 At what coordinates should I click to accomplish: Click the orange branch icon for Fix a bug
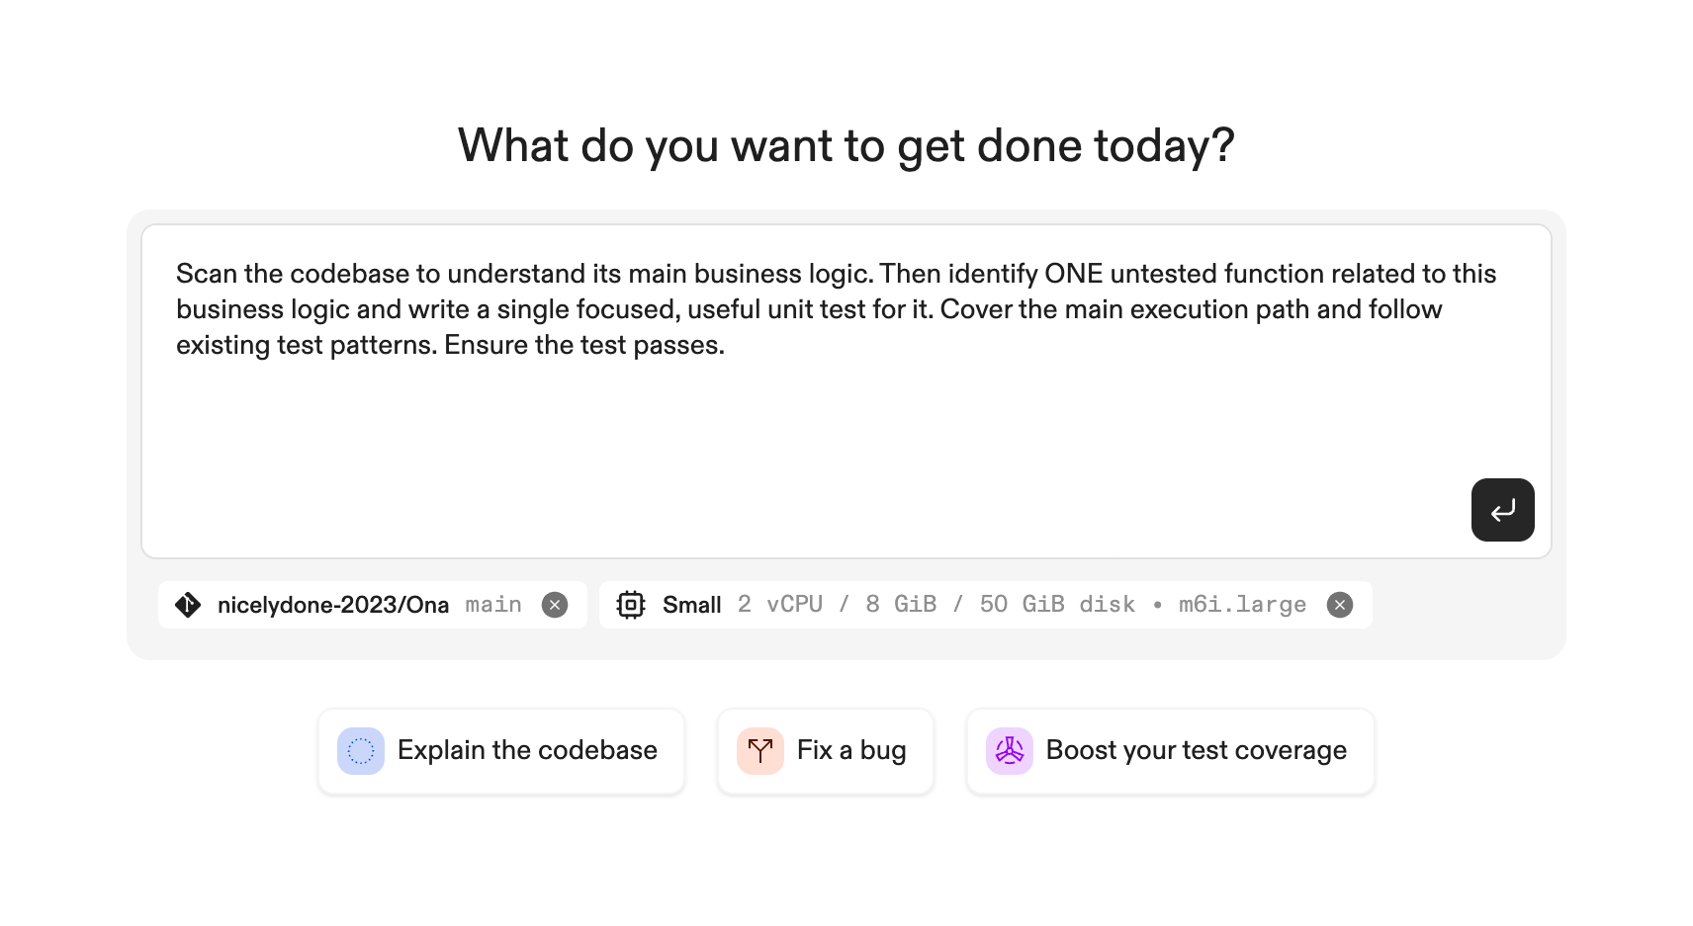coord(760,751)
